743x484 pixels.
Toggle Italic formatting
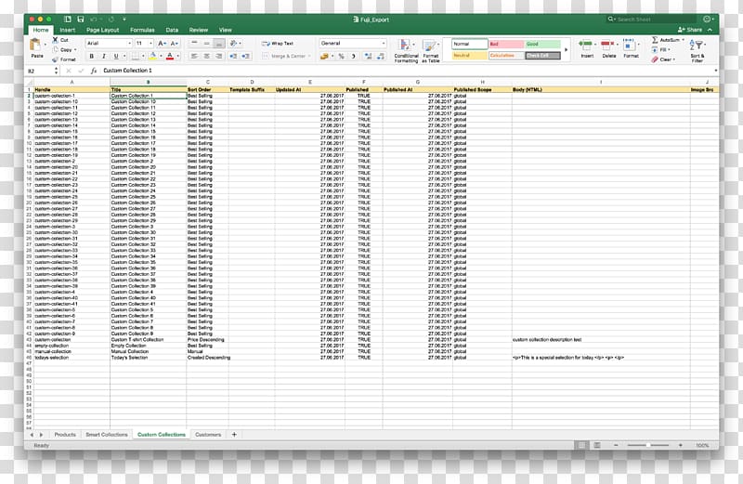pyautogui.click(x=104, y=56)
